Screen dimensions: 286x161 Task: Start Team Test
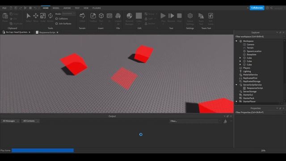[x=201, y=16]
